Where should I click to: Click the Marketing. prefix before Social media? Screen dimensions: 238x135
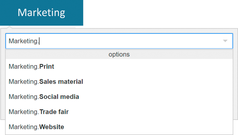coord(24,97)
